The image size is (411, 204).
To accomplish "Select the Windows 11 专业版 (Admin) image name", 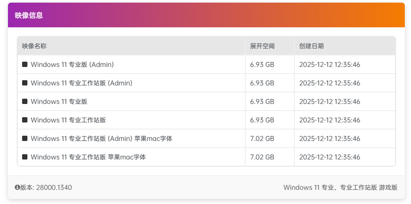I will tap(72, 64).
